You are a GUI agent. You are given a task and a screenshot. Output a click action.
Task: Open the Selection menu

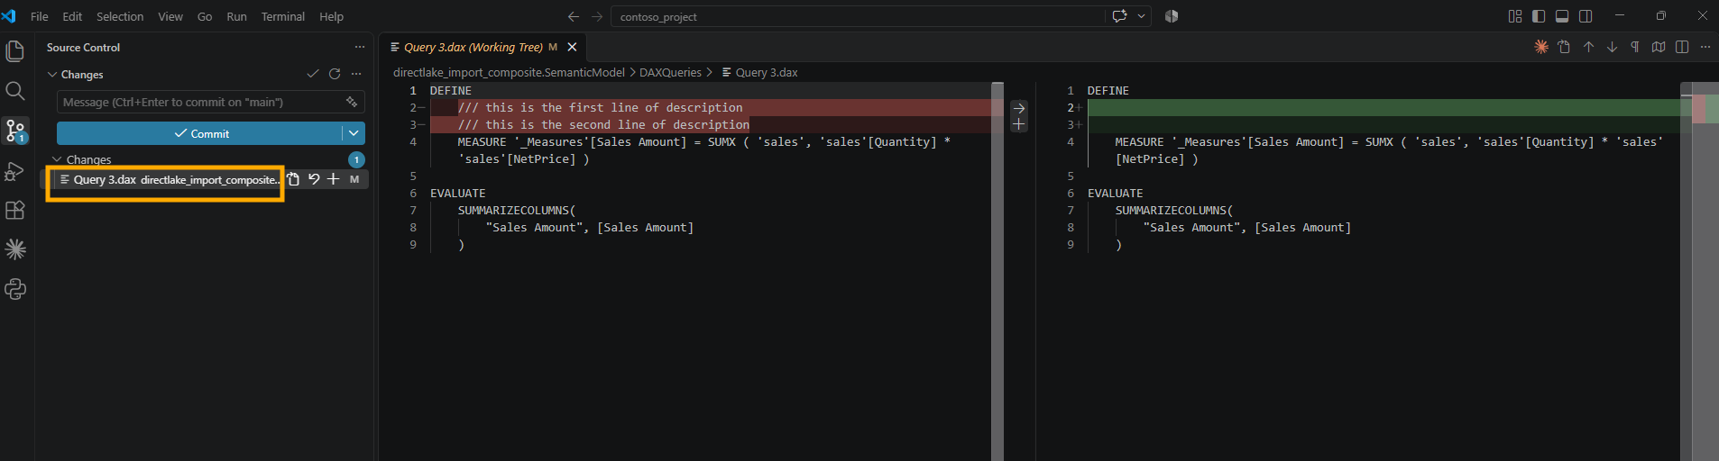tap(120, 16)
